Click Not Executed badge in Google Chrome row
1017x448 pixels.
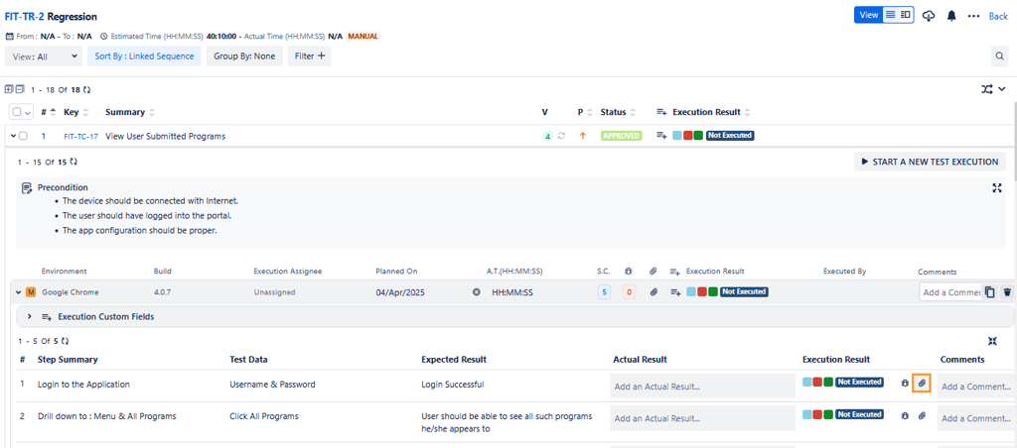click(x=744, y=292)
